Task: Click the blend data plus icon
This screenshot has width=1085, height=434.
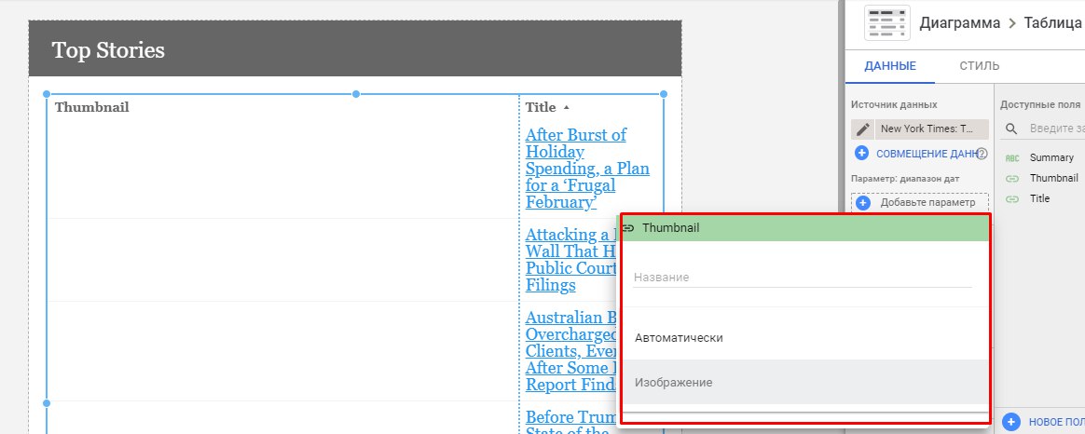Action: pyautogui.click(x=862, y=154)
